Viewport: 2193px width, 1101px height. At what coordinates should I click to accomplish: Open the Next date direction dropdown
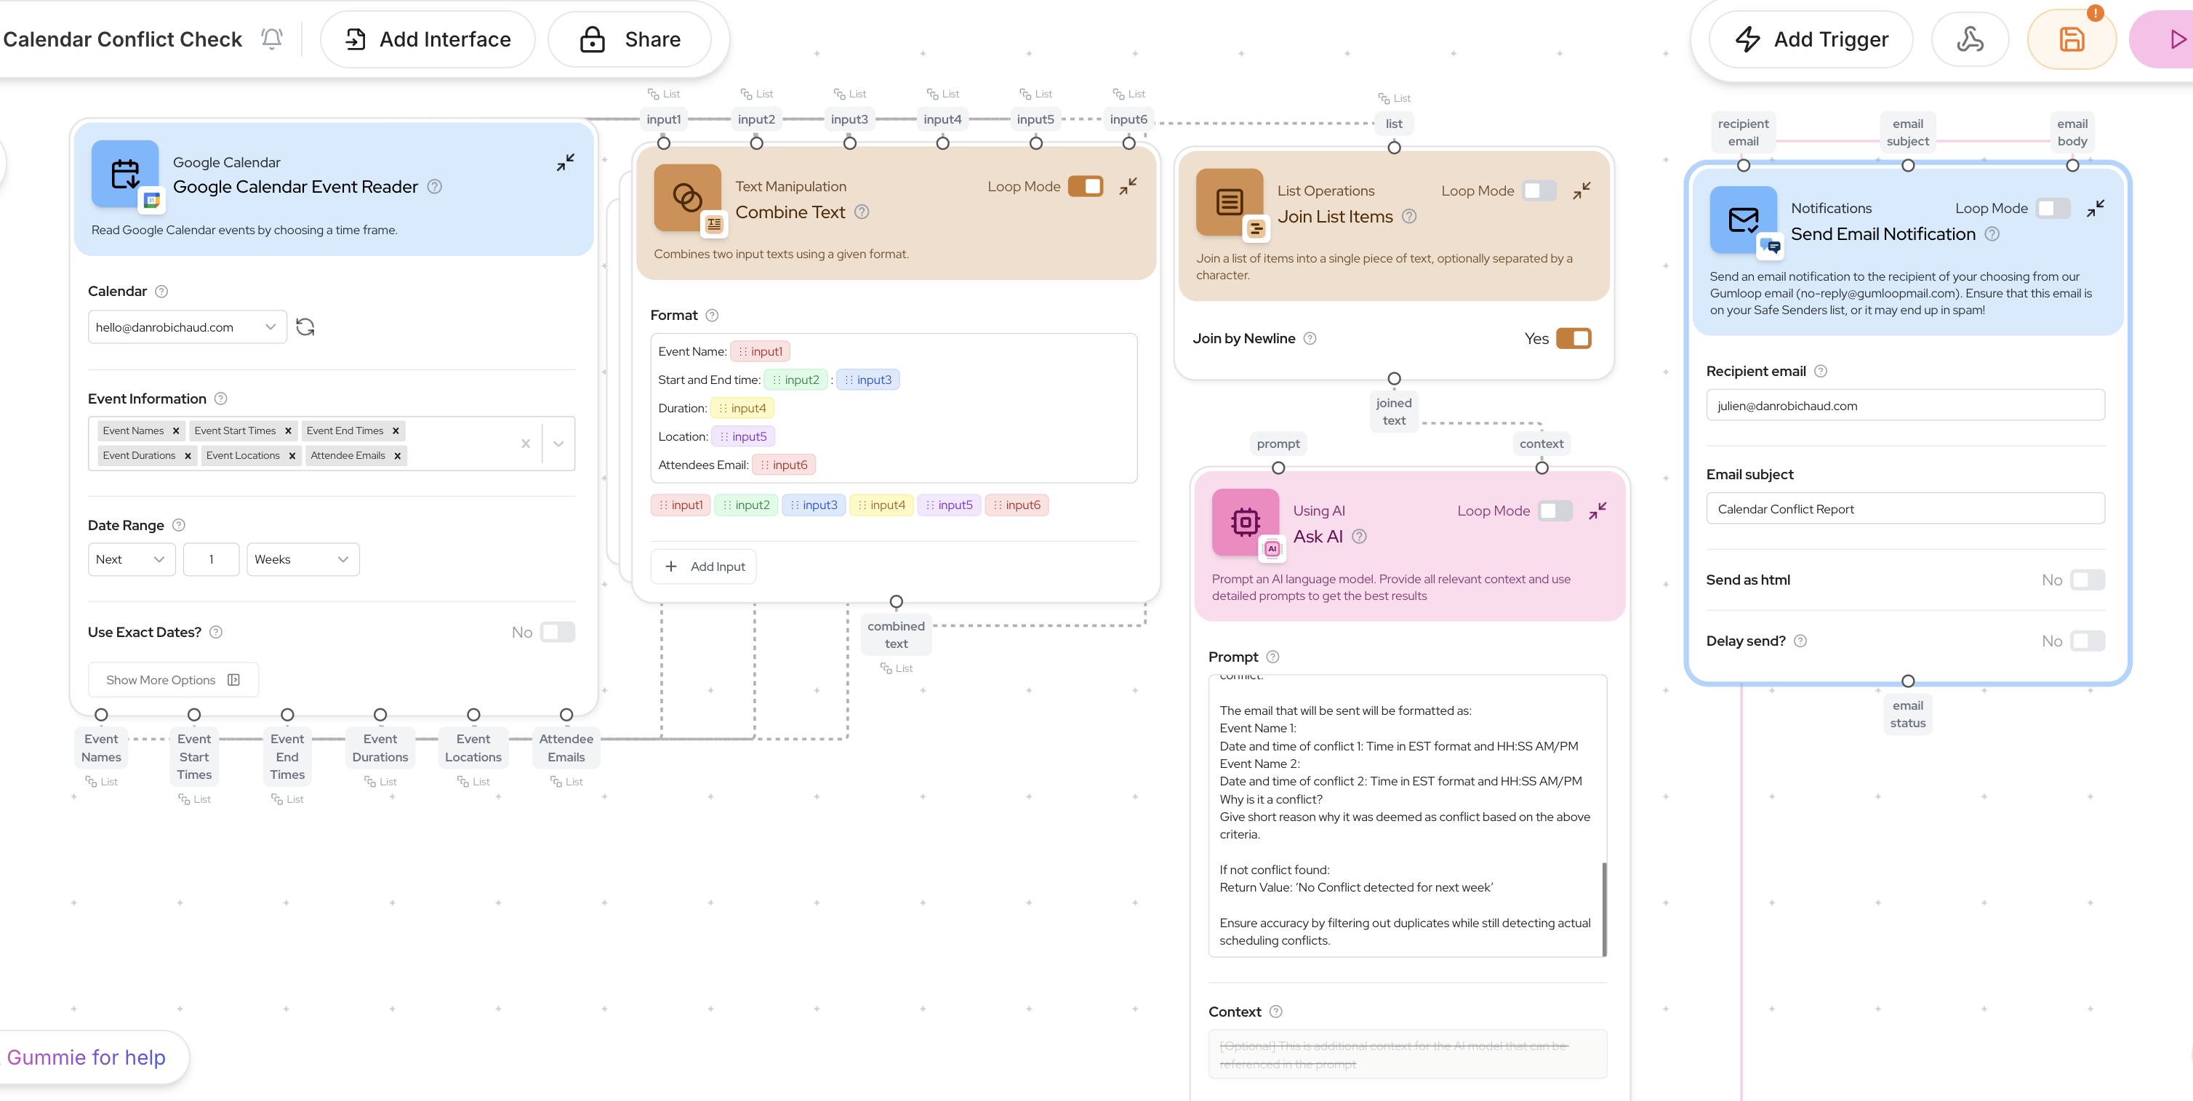tap(131, 559)
